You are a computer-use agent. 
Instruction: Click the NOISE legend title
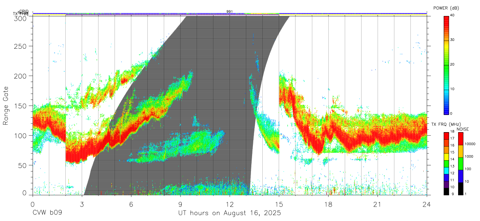[x=463, y=129]
